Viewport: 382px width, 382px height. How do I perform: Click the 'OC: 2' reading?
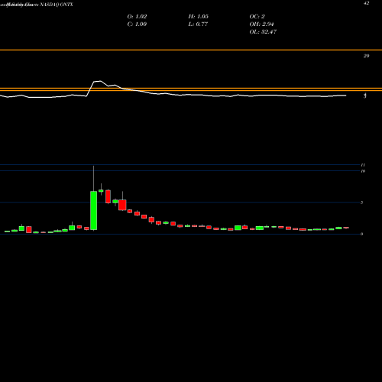(x=257, y=17)
